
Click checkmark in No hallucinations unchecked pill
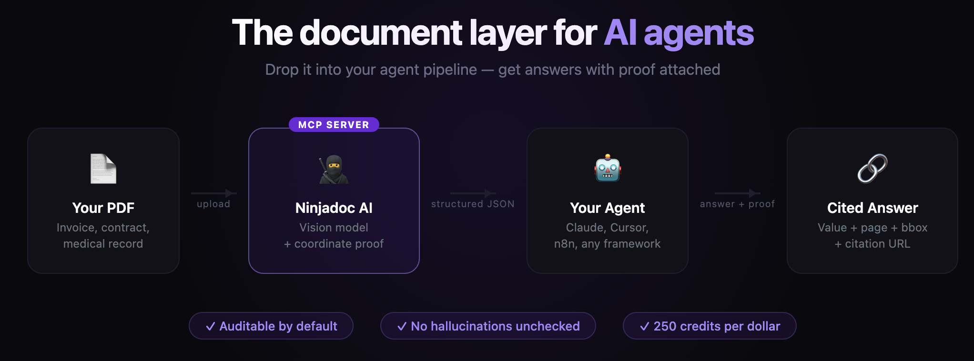tap(402, 327)
